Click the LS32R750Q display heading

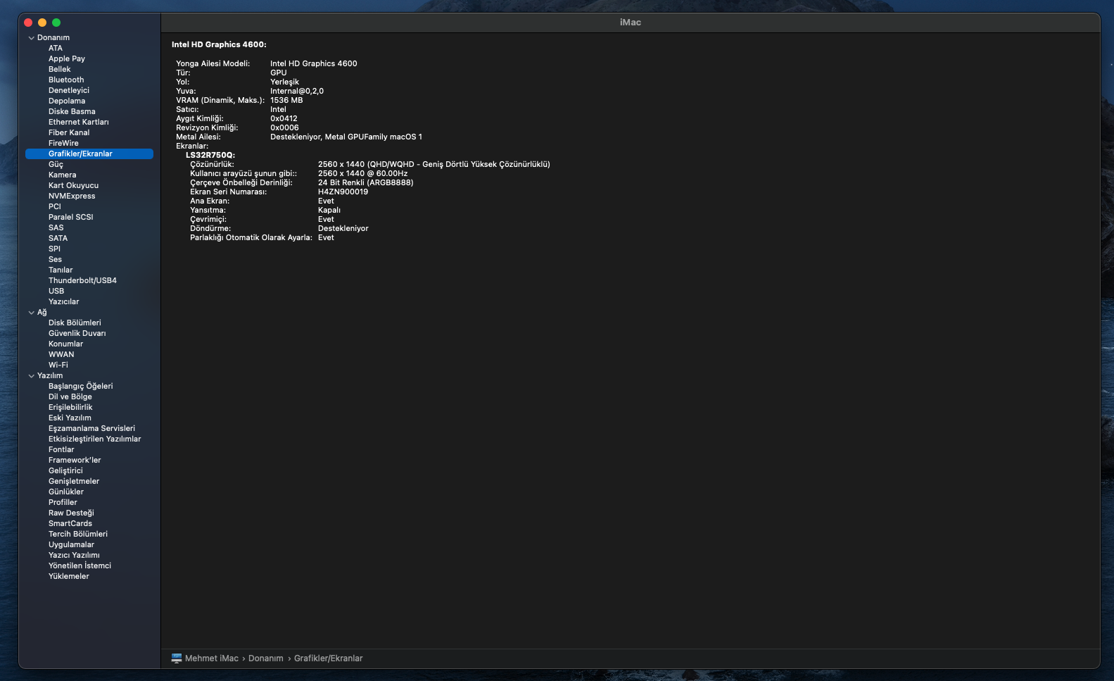point(210,156)
